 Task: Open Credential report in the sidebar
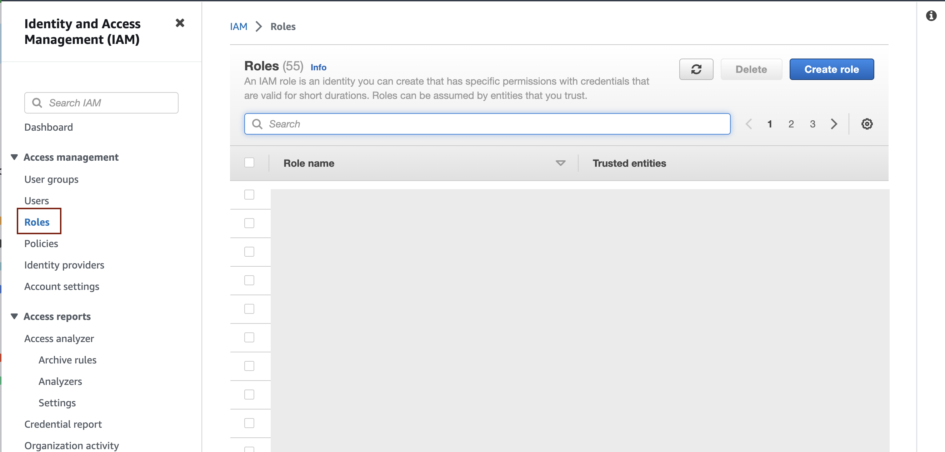(63, 424)
